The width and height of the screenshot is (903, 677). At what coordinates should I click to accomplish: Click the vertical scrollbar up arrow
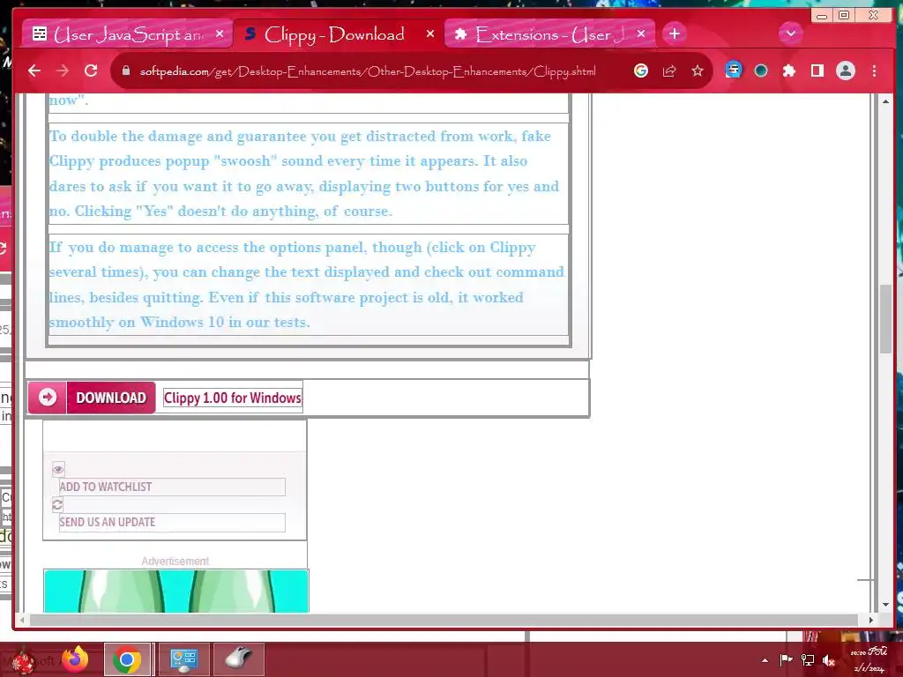click(x=885, y=101)
